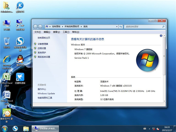Select 系统 breadcrumb in address bar
Screen dimensions: 176x132
(86, 27)
